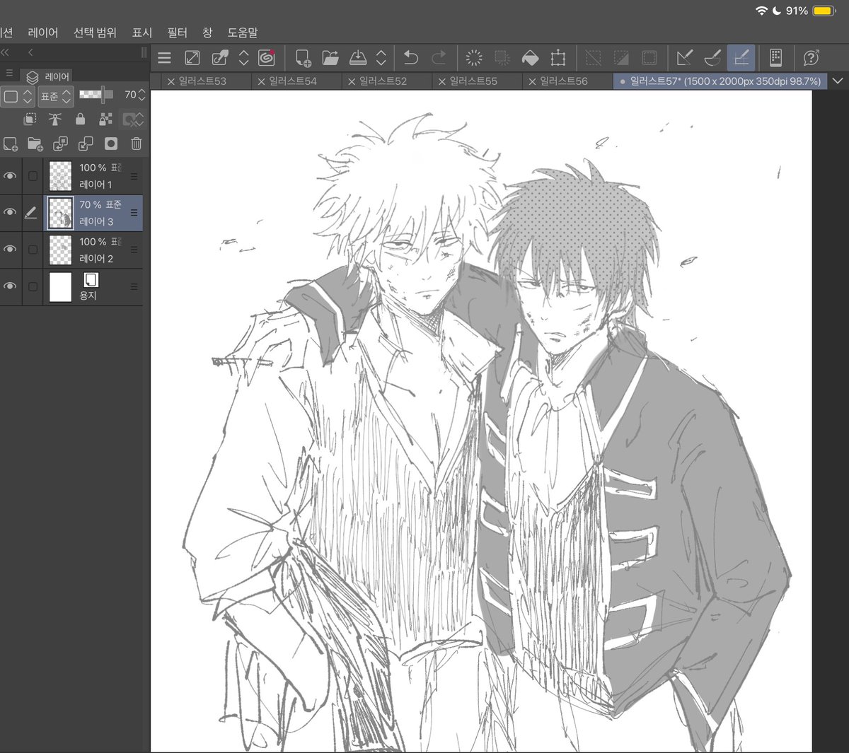Image resolution: width=849 pixels, height=753 pixels.
Task: Click clear outside selection icon
Action: click(x=502, y=58)
